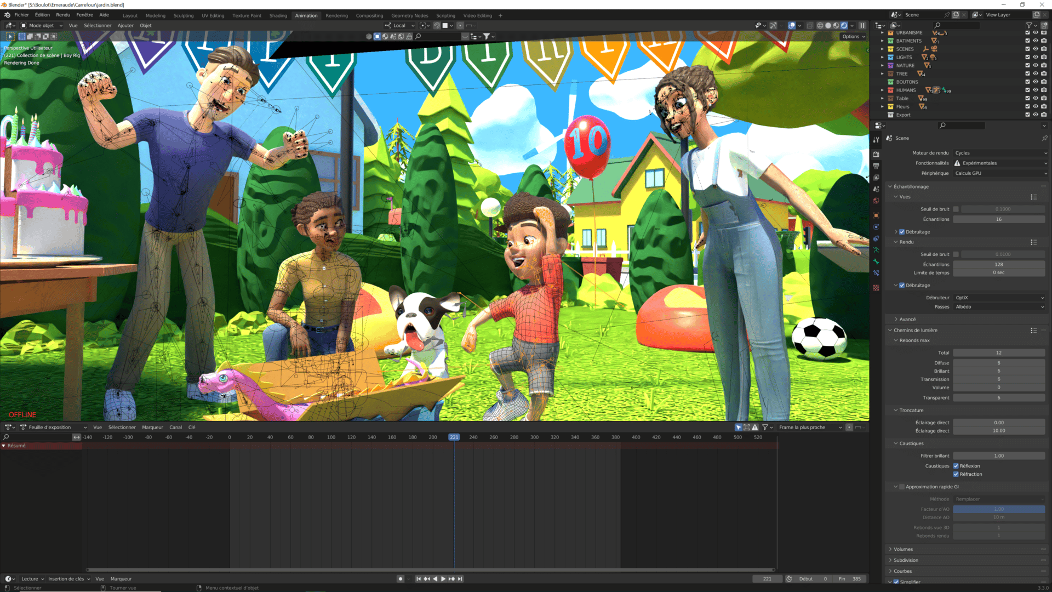Uncheck the Réfraction caustics checkbox
The width and height of the screenshot is (1052, 592).
956,474
